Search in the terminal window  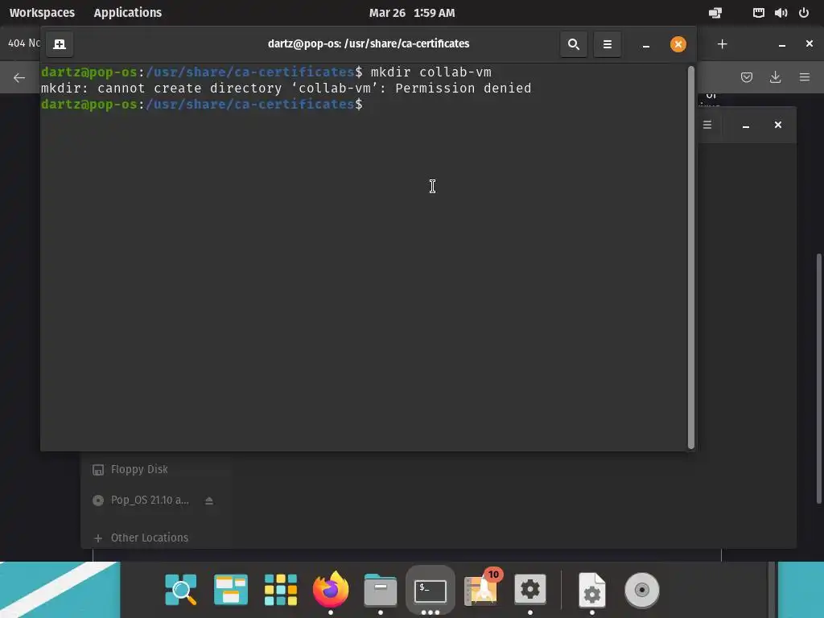tap(574, 44)
